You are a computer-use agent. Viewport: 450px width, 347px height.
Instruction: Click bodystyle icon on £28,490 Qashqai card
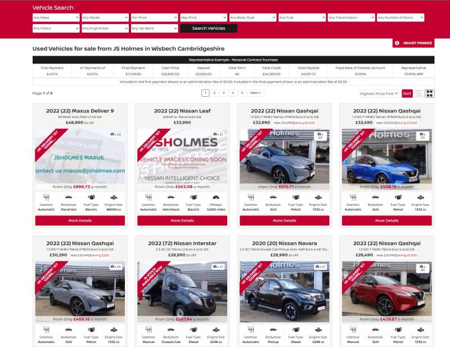[375, 330]
